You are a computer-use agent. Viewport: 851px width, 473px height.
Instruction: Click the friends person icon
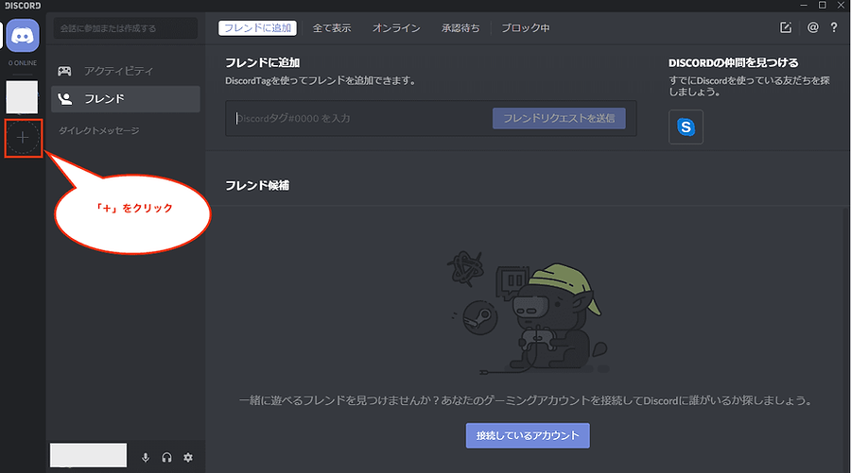click(x=65, y=99)
